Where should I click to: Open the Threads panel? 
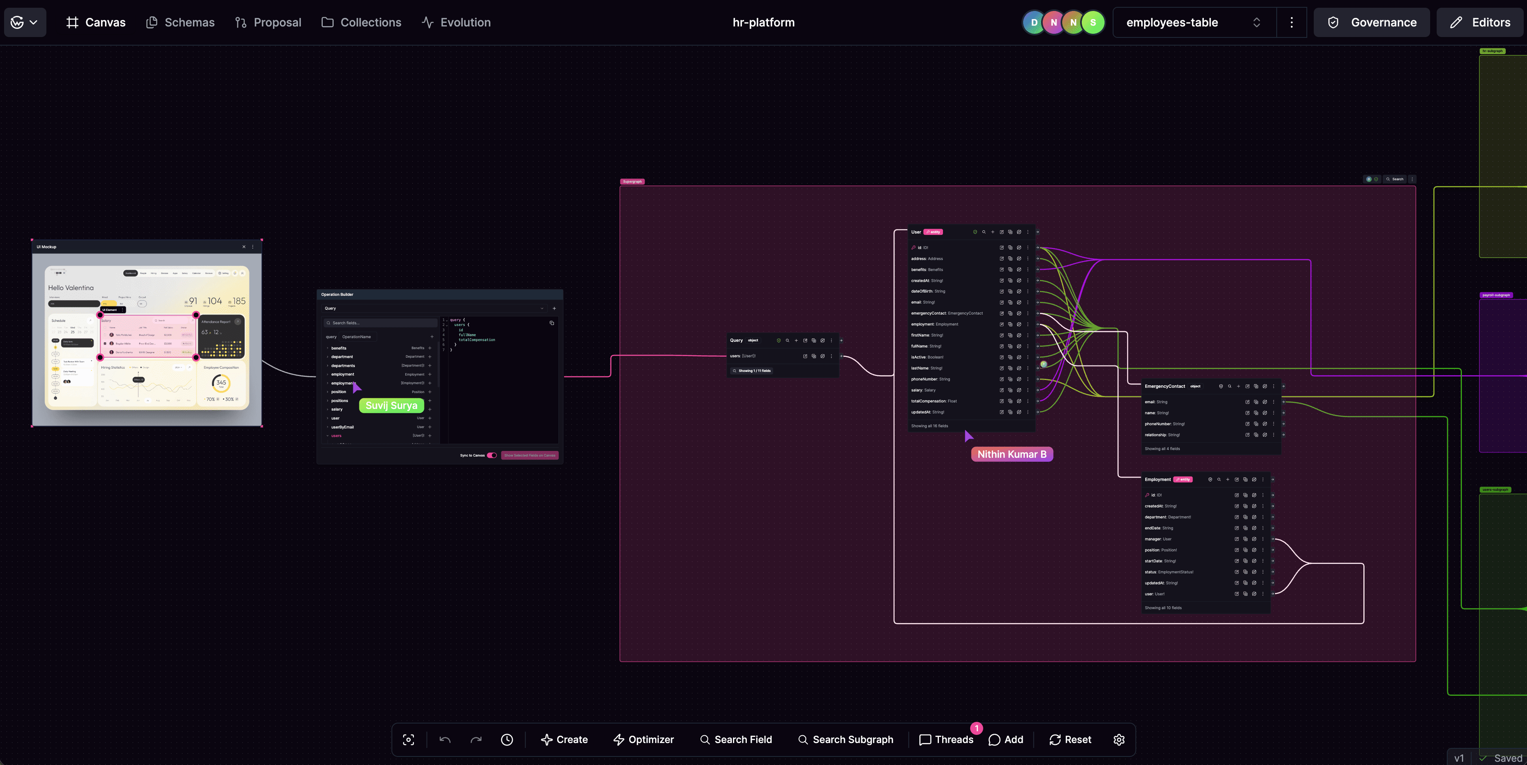tap(947, 739)
